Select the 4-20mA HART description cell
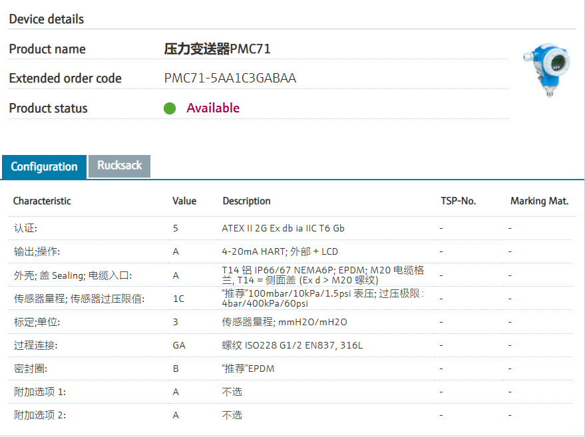Viewport: 585px width, 437px height. pos(280,251)
